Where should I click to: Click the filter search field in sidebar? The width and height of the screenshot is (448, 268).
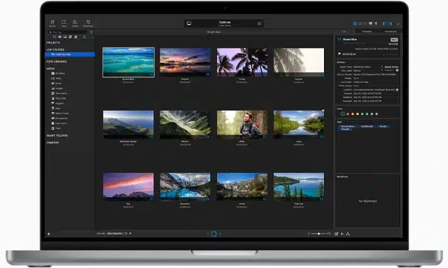(x=68, y=32)
